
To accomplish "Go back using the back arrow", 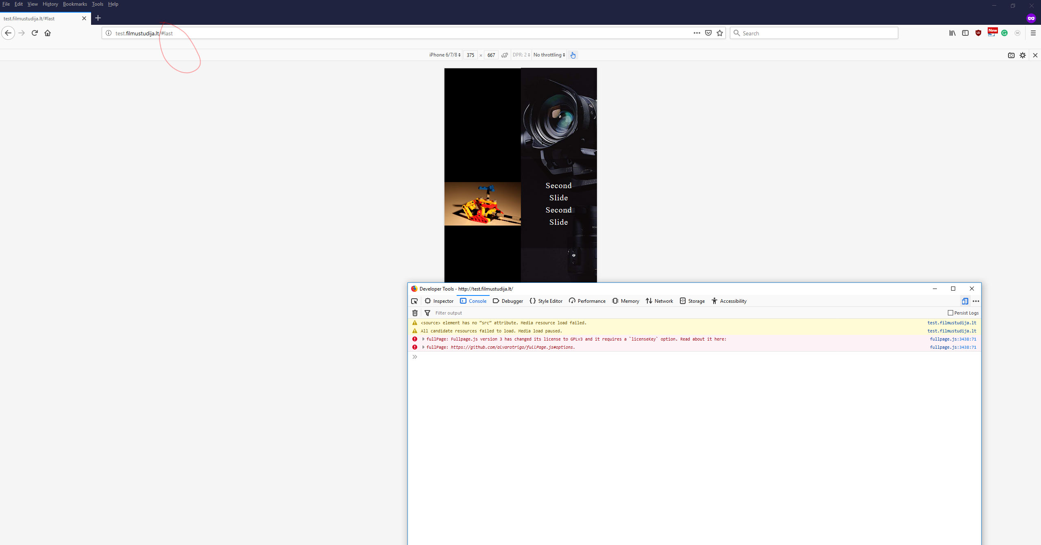I will tap(8, 33).
